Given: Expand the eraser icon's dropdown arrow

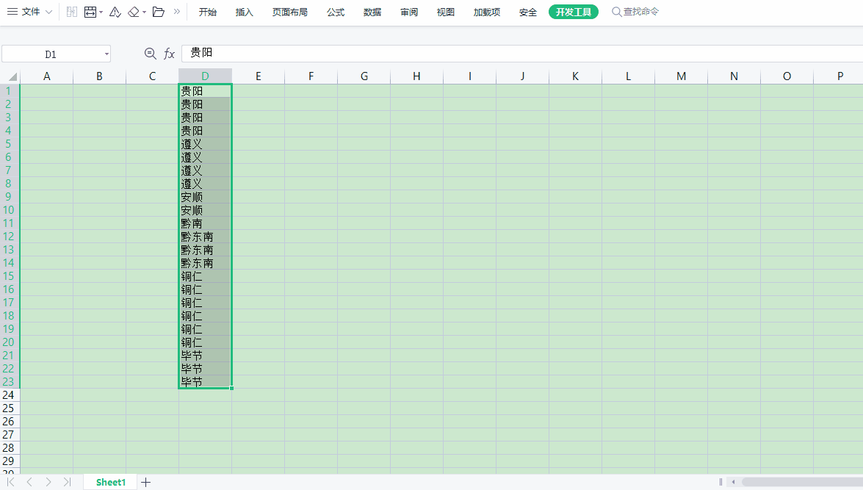Looking at the screenshot, I should [x=144, y=12].
